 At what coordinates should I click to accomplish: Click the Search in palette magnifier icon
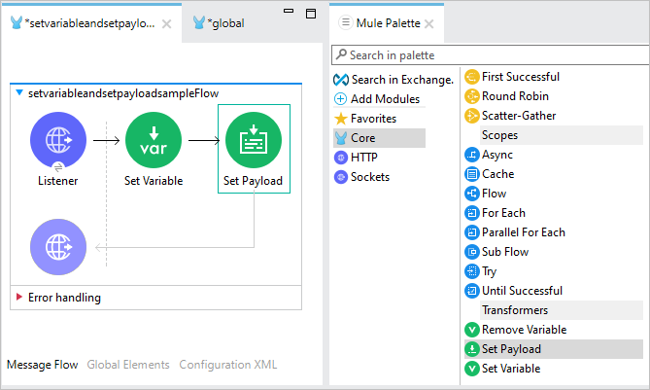[341, 54]
